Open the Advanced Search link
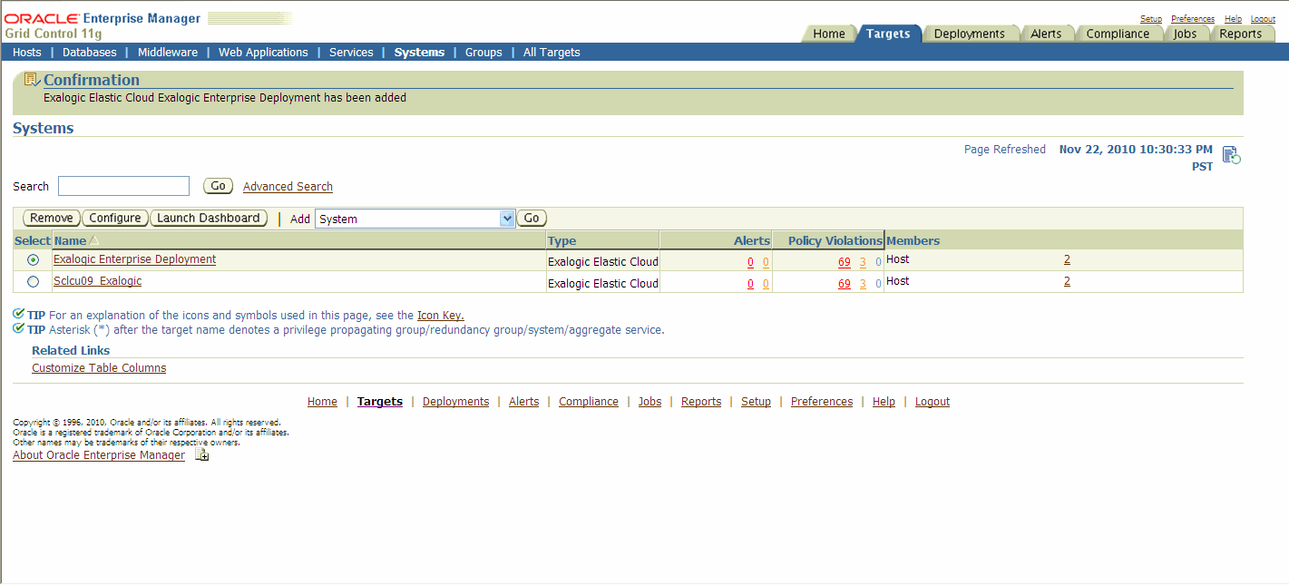Image resolution: width=1289 pixels, height=585 pixels. point(288,187)
